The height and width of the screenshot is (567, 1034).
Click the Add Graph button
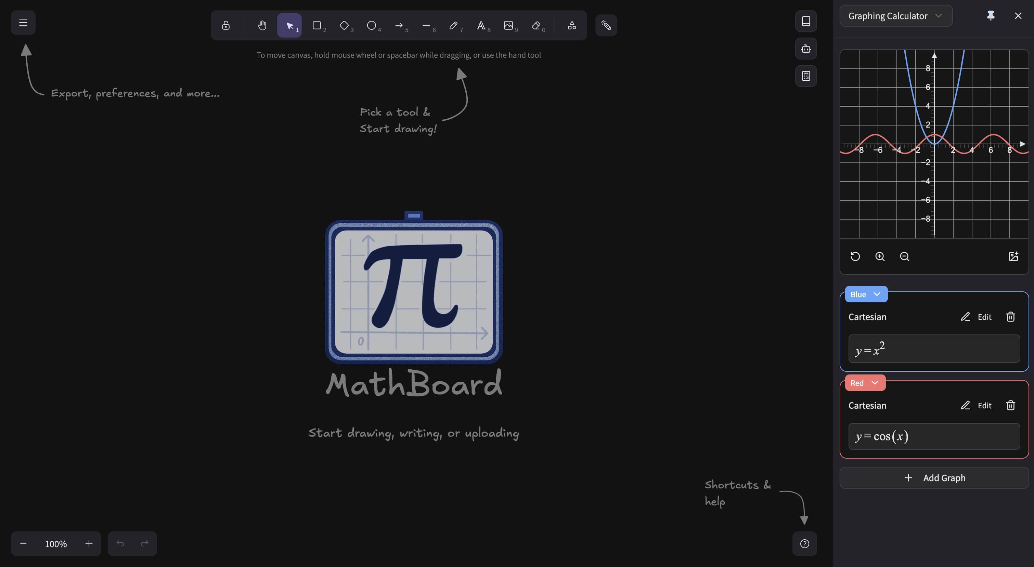coord(934,478)
